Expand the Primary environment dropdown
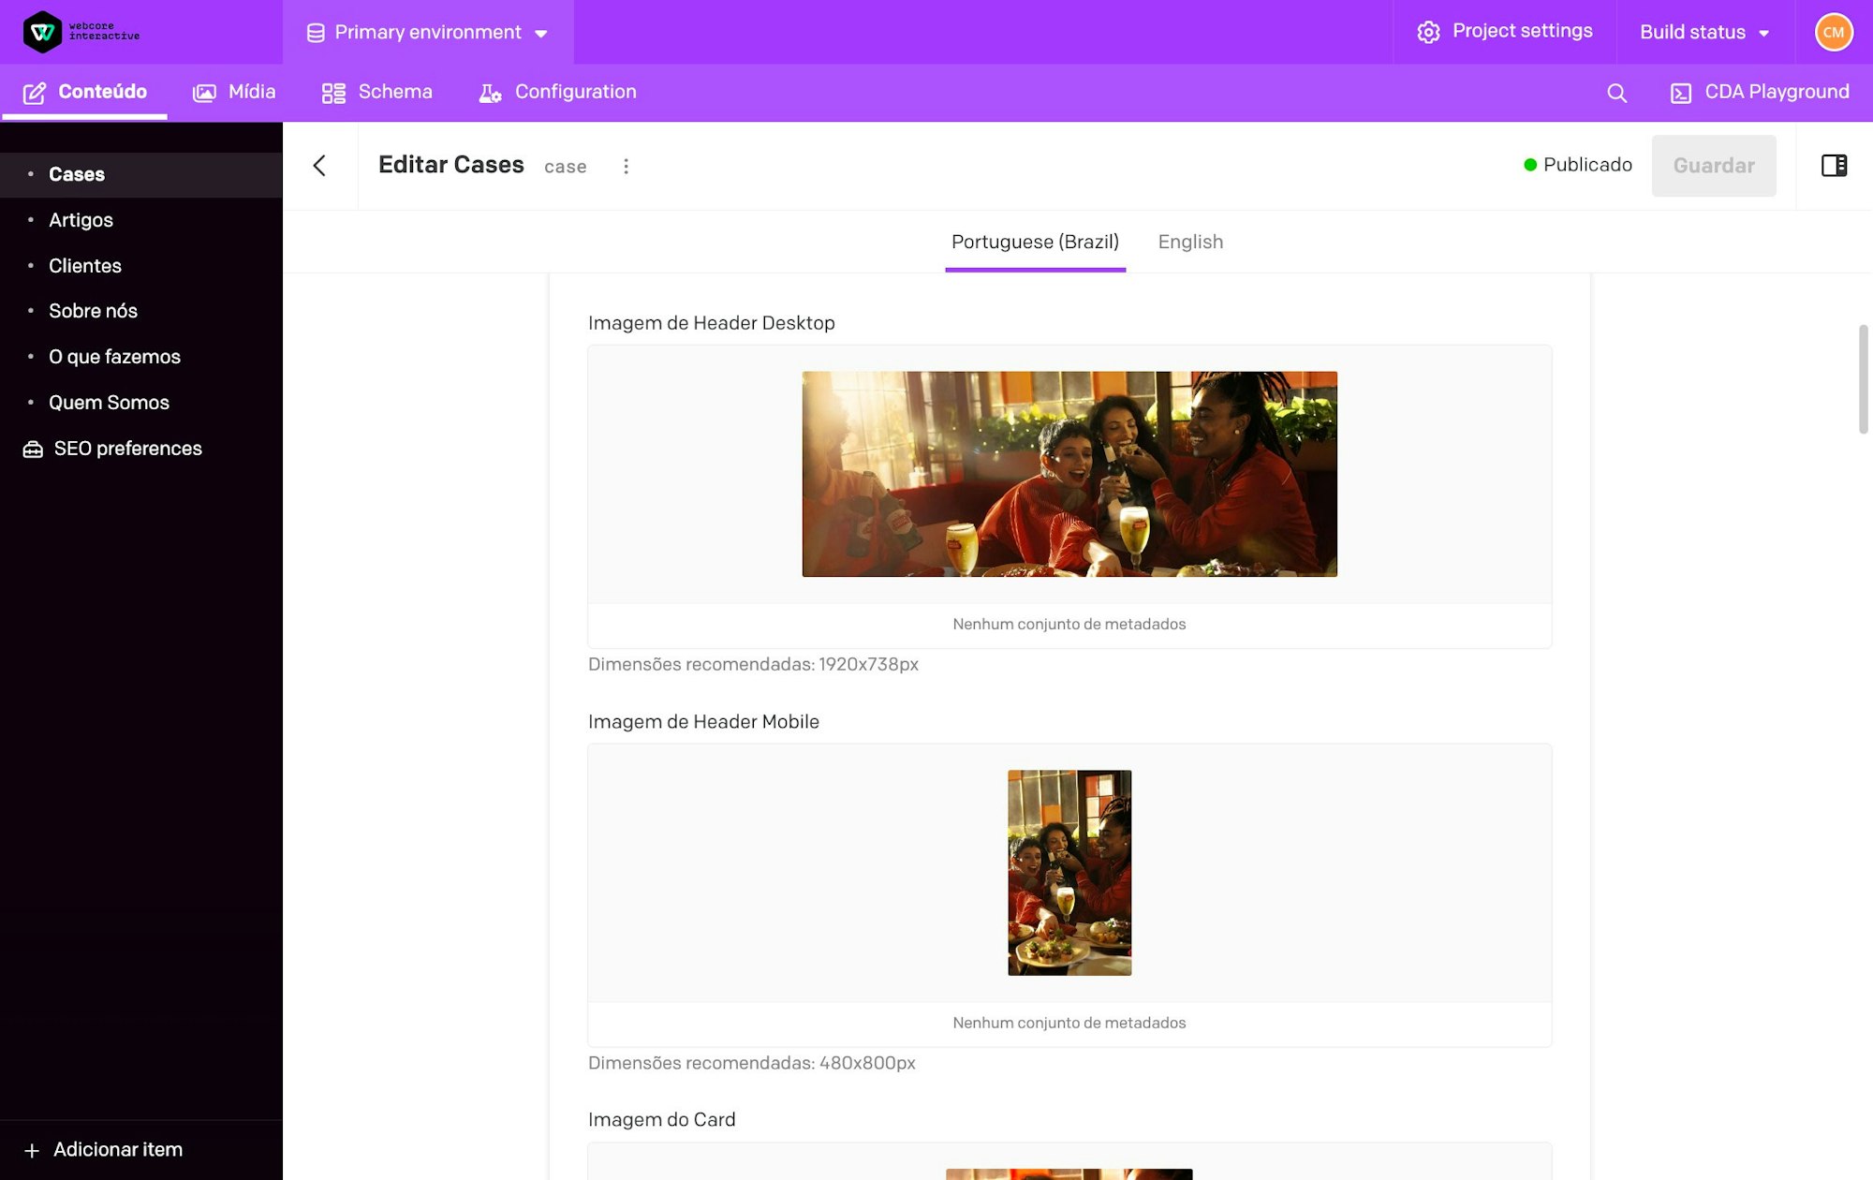 (x=428, y=33)
